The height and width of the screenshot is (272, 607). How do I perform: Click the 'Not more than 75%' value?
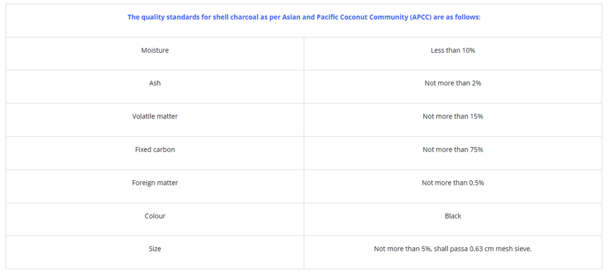pyautogui.click(x=452, y=150)
